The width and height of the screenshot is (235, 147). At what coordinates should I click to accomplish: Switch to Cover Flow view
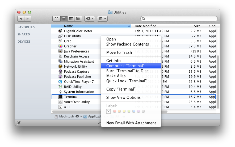(x=78, y=19)
